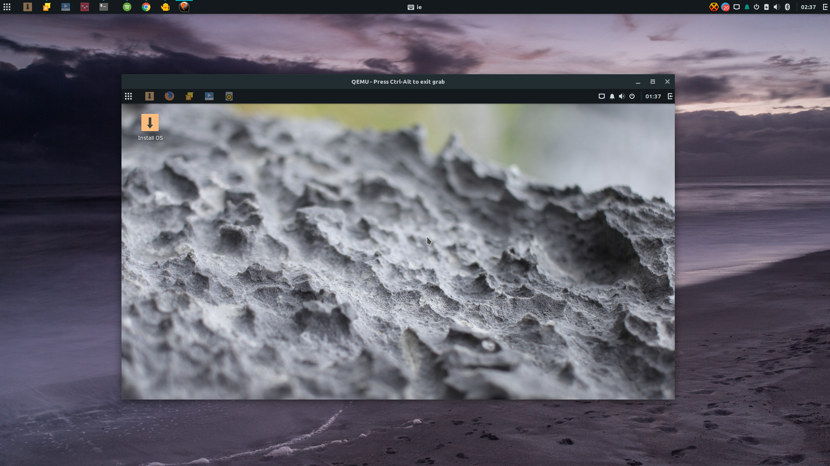Click the host clock showing 02:37
The image size is (830, 466).
click(808, 7)
